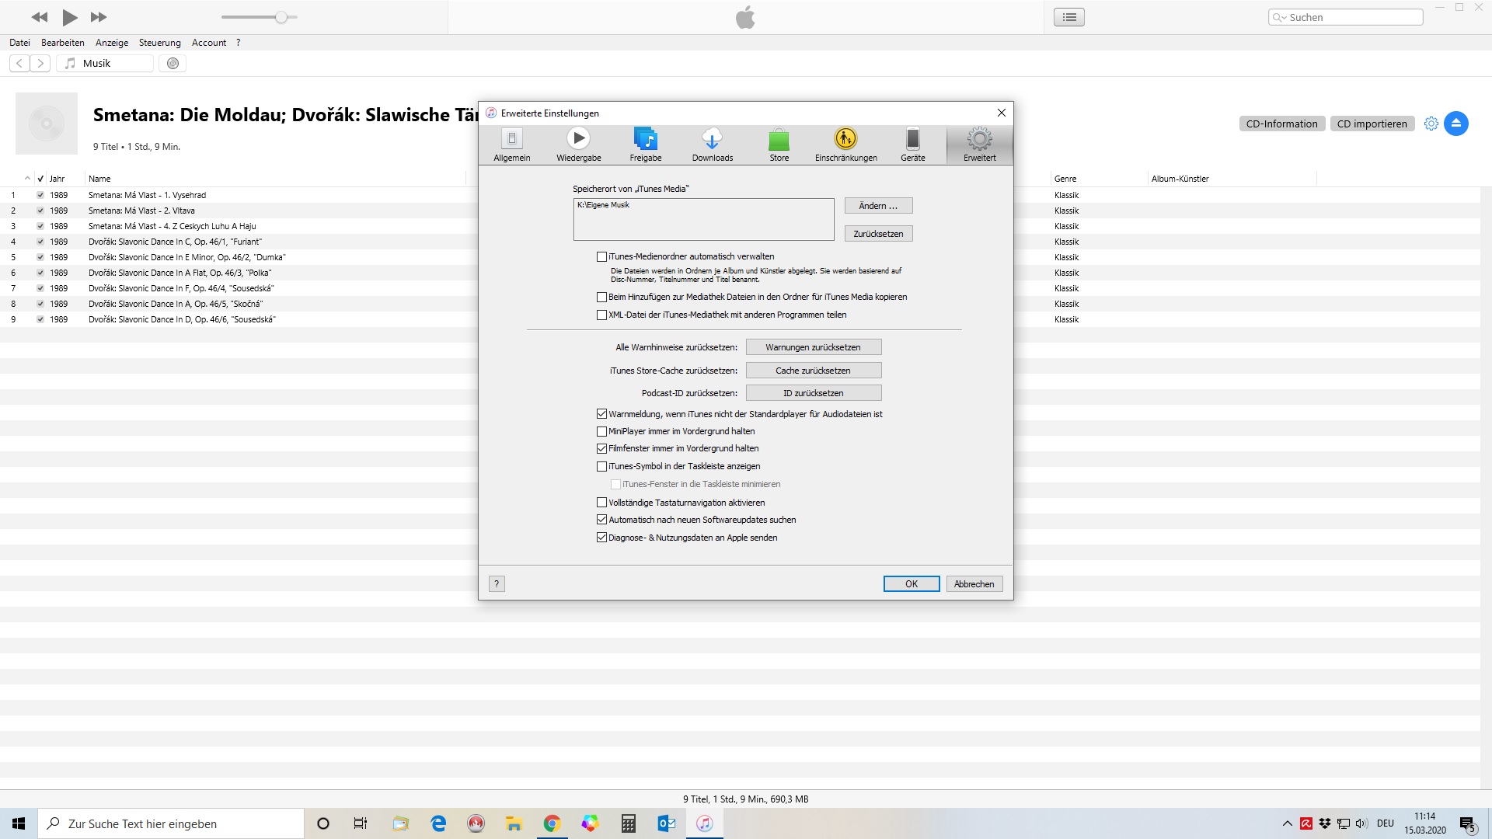Open the Steuerung menu

[159, 43]
